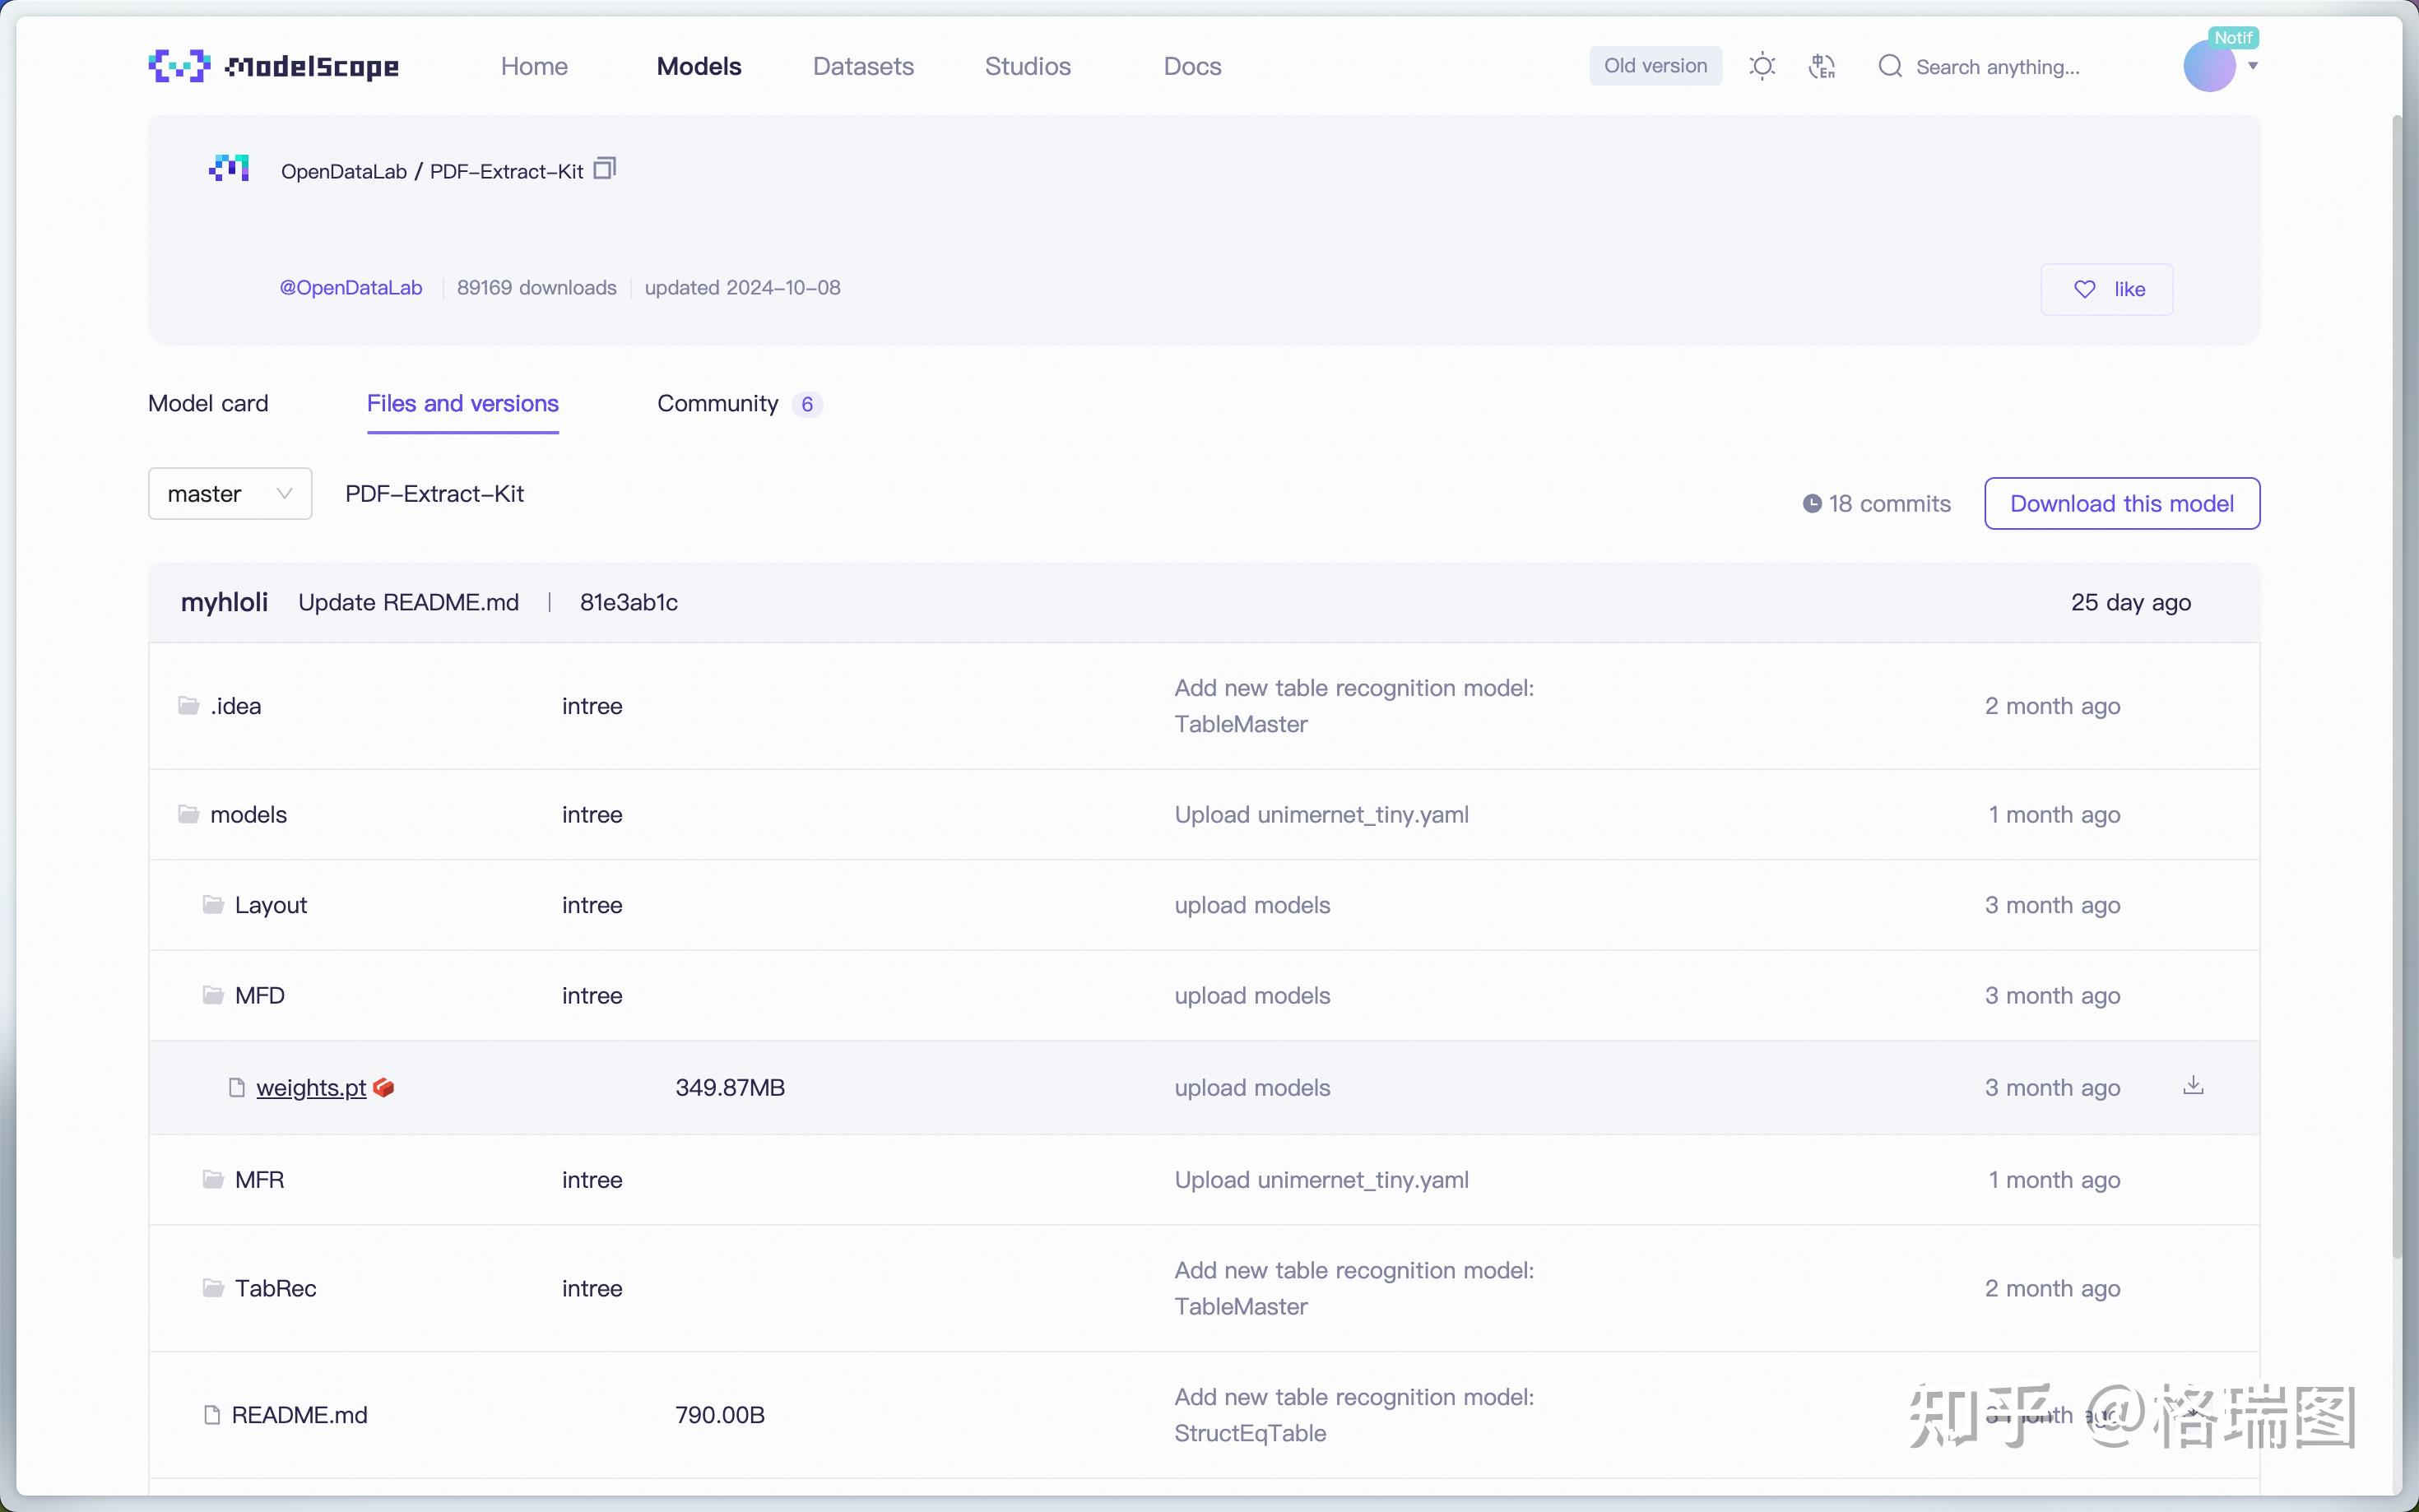
Task: Download weights.pt using the download icon
Action: coord(2193,1086)
